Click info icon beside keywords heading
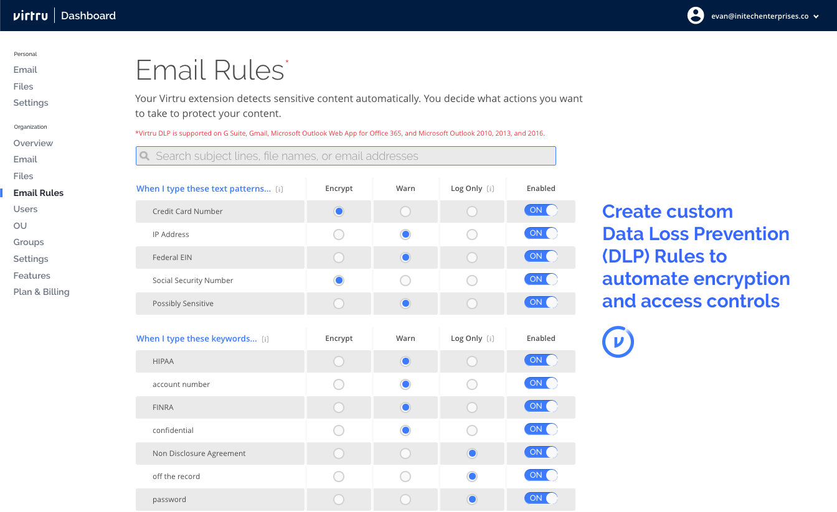 [265, 339]
